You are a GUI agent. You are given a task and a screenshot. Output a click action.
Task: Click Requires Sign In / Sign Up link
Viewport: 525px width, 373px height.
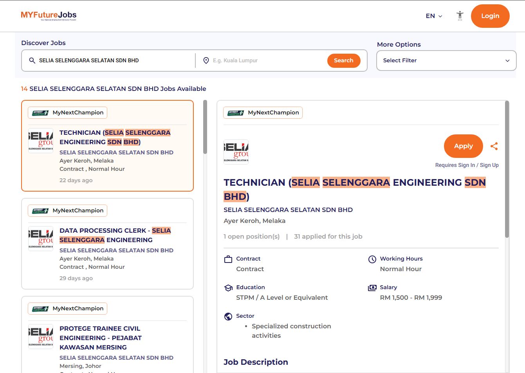click(467, 165)
